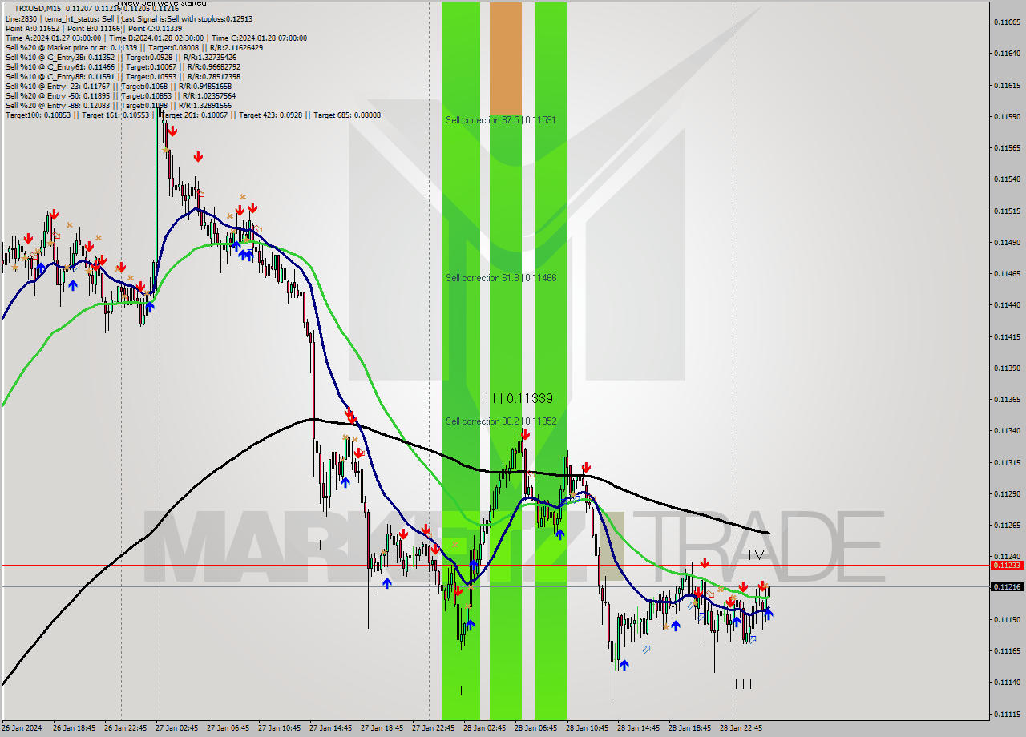The width and height of the screenshot is (1026, 737).
Task: Click the 'Sell %10 @ C_Entry61: 0.11466' line
Action: click(x=123, y=66)
